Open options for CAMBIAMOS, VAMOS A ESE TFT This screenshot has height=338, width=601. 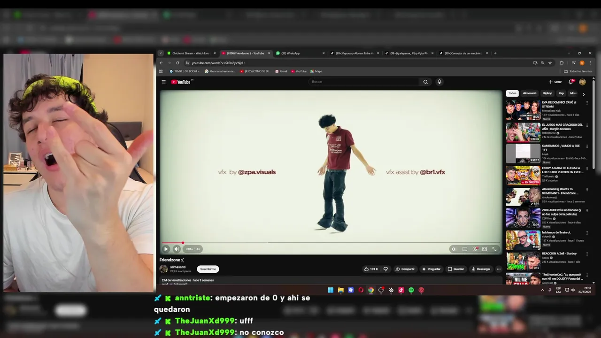[587, 146]
